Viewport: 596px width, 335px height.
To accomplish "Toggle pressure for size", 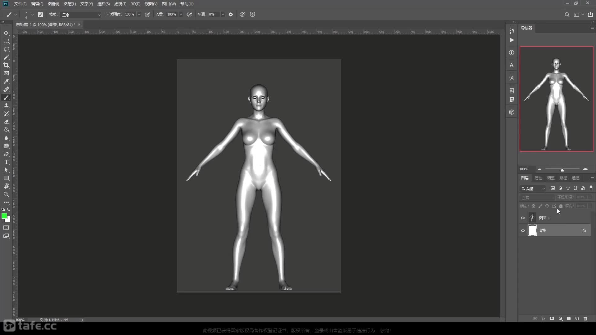I will coord(242,14).
